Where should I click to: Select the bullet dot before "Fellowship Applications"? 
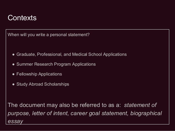pos(13,74)
